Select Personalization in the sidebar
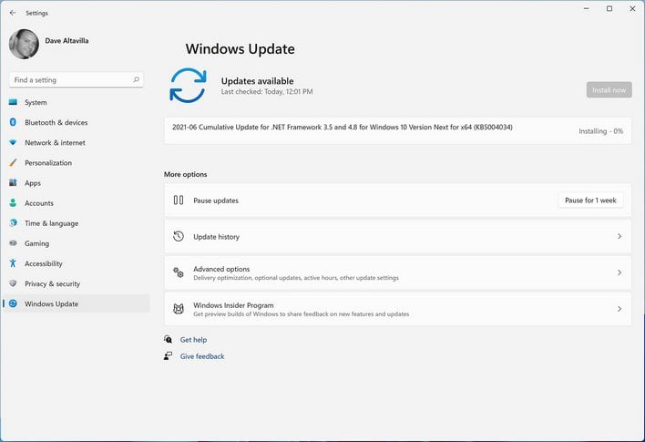Screen dimensions: 645x442 click(x=77, y=162)
